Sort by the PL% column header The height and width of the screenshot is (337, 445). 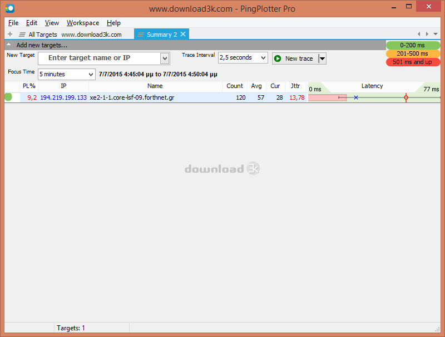29,86
